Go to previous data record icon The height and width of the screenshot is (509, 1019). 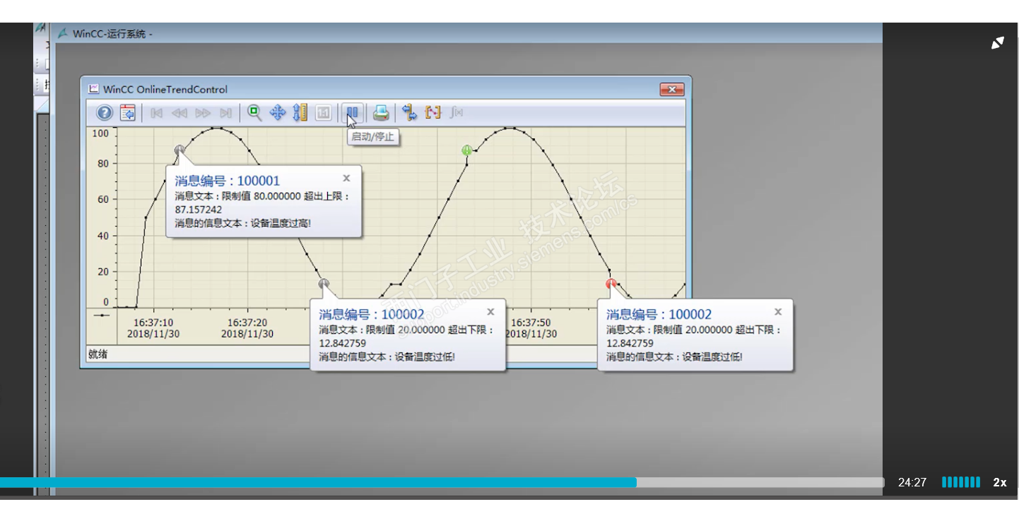click(x=179, y=113)
